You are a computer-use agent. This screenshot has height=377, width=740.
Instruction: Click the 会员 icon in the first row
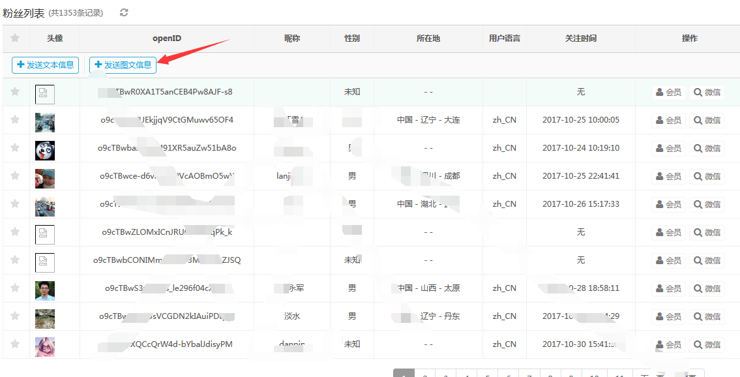(668, 91)
